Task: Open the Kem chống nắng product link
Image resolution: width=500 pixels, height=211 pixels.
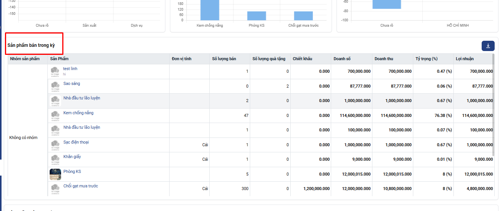Action: pos(78,113)
